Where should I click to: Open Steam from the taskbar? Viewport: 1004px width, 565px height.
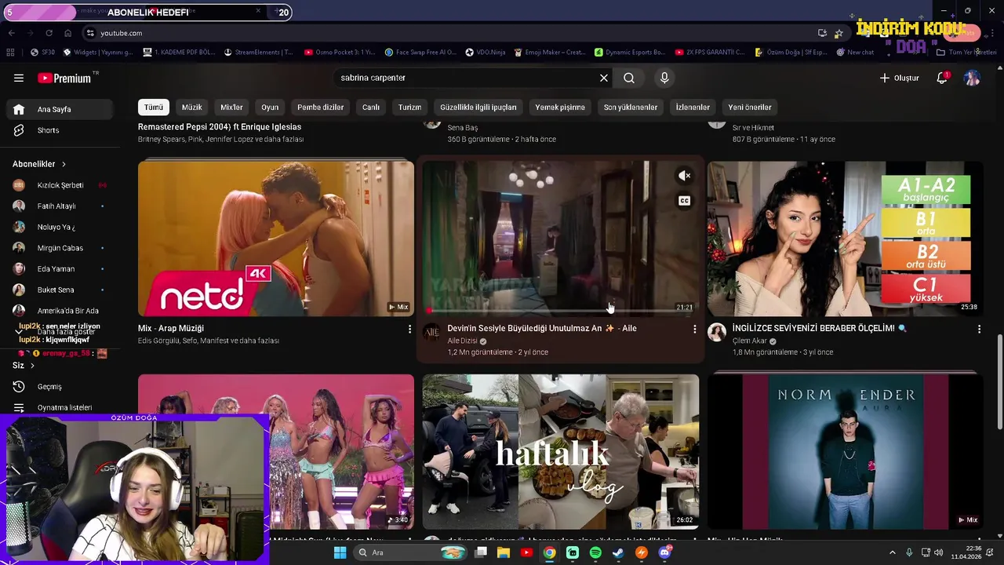click(618, 552)
